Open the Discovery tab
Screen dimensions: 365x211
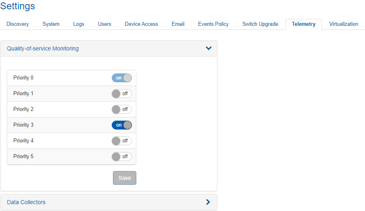coord(18,24)
